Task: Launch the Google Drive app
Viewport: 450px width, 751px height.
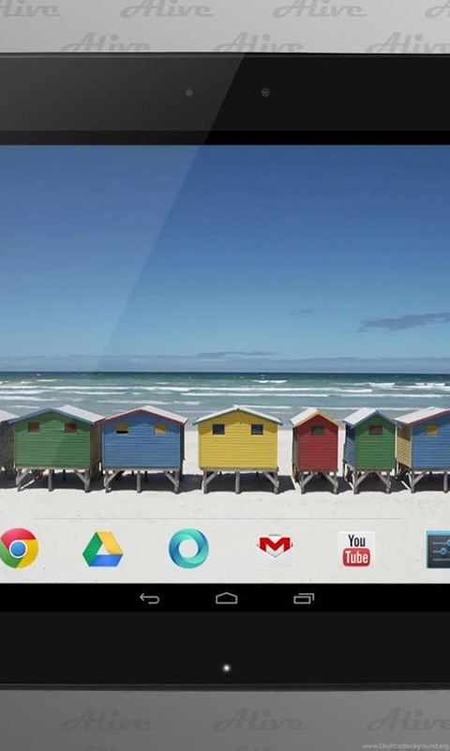Action: pyautogui.click(x=103, y=549)
